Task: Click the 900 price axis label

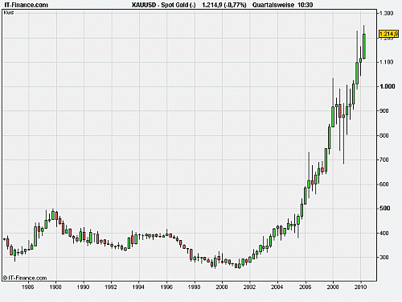Action: pos(384,110)
